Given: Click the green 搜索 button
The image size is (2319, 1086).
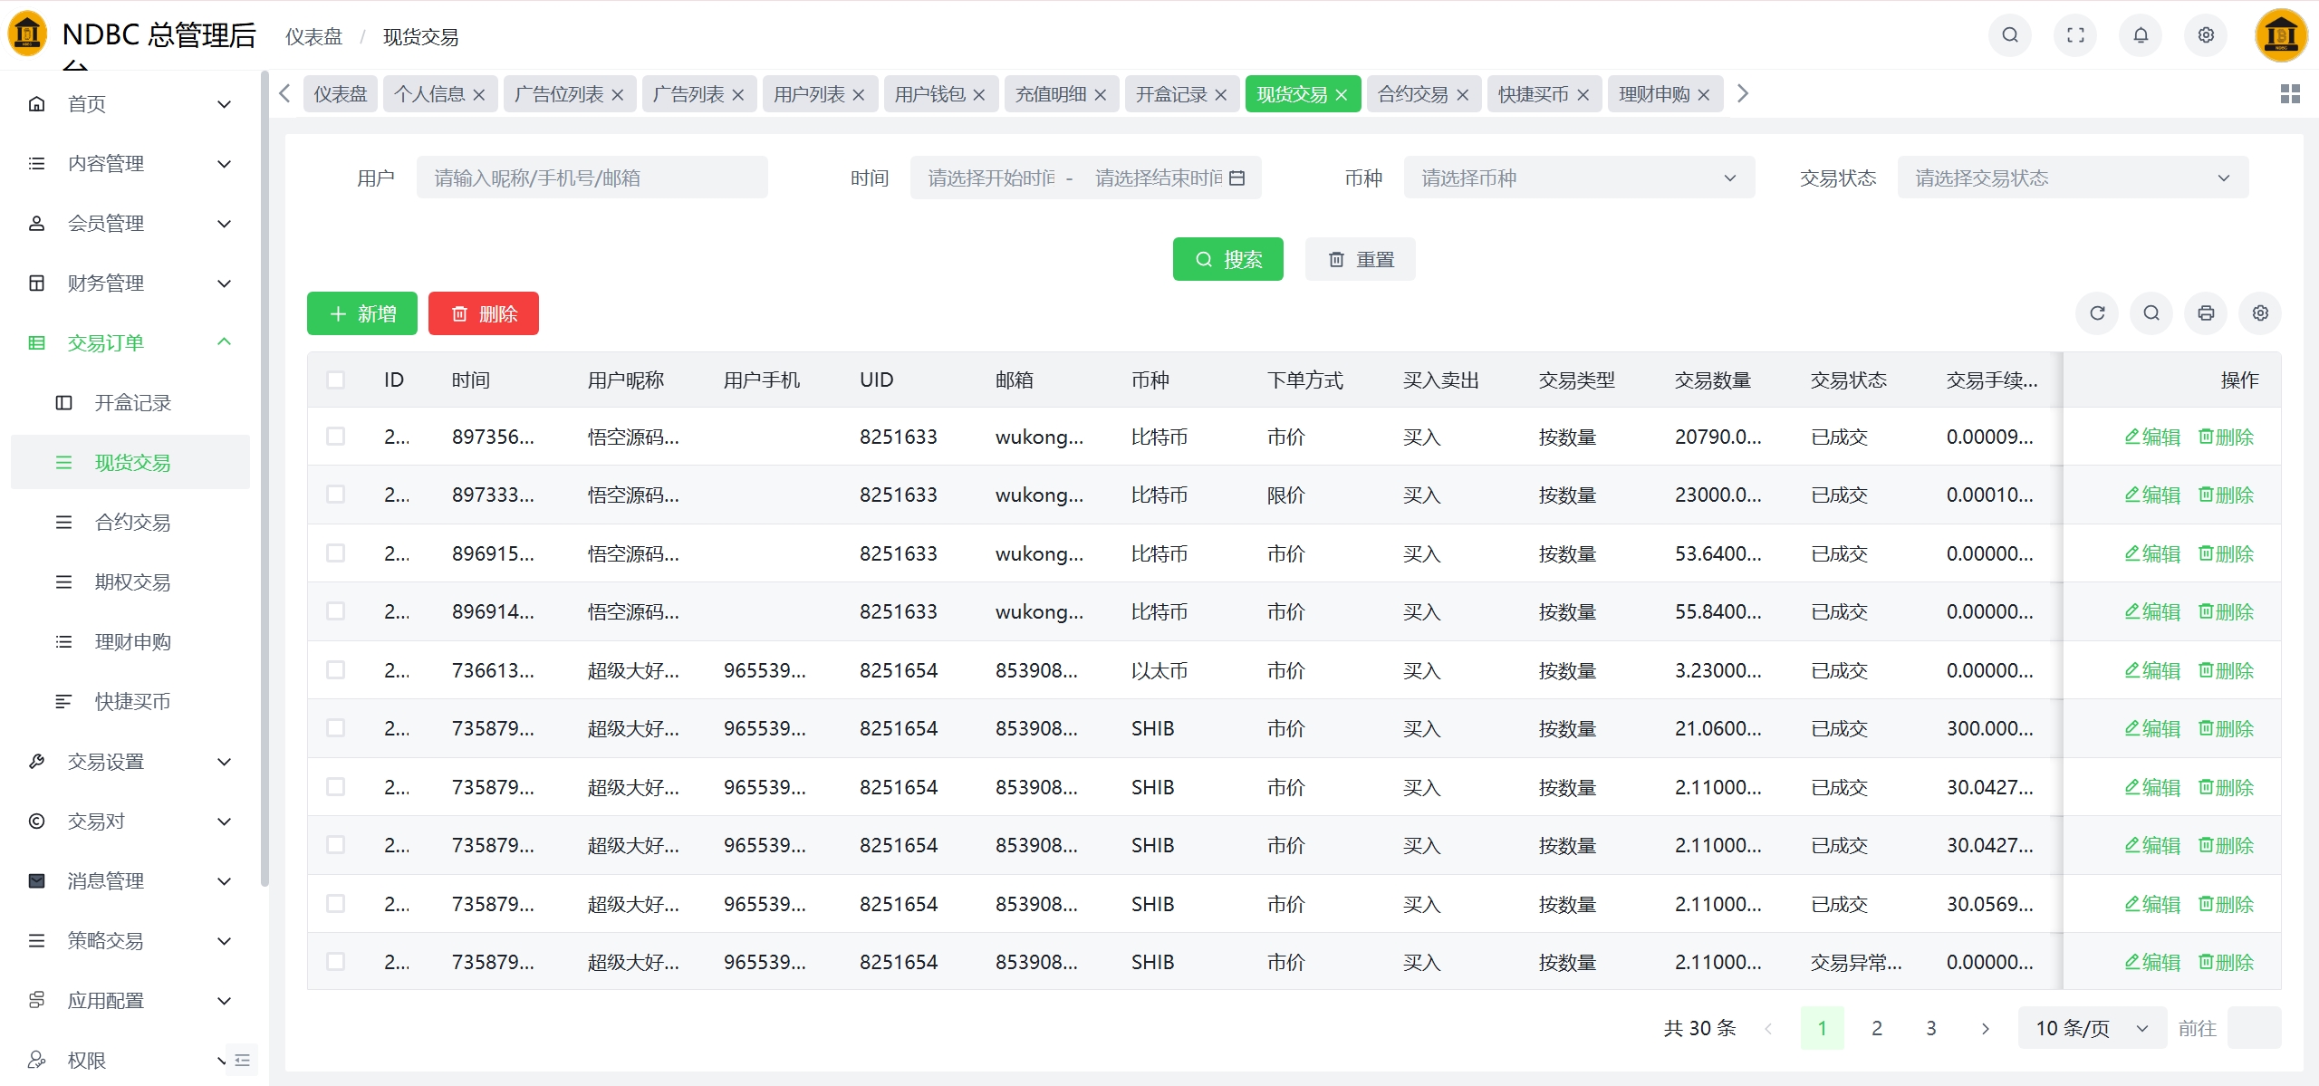Looking at the screenshot, I should pos(1227,260).
